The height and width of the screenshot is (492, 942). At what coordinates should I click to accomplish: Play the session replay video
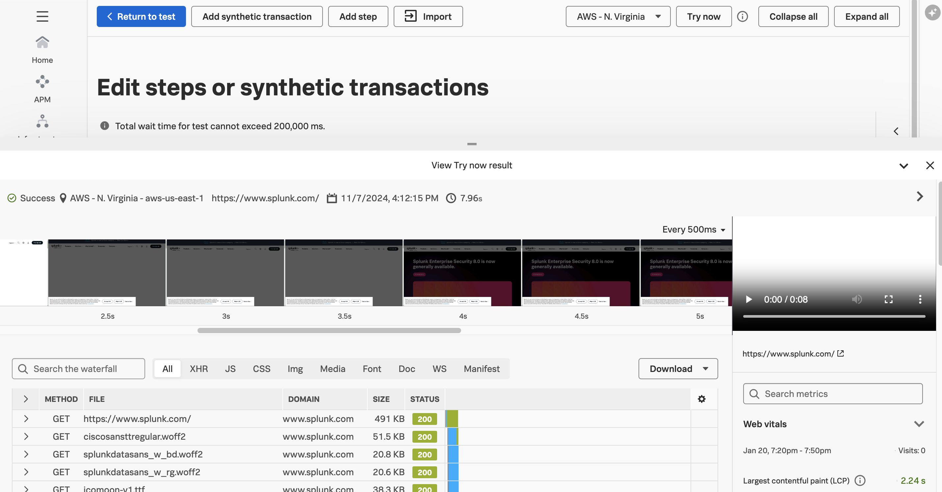[x=748, y=300]
